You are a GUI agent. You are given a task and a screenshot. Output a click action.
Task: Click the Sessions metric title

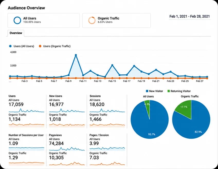pos(95,96)
